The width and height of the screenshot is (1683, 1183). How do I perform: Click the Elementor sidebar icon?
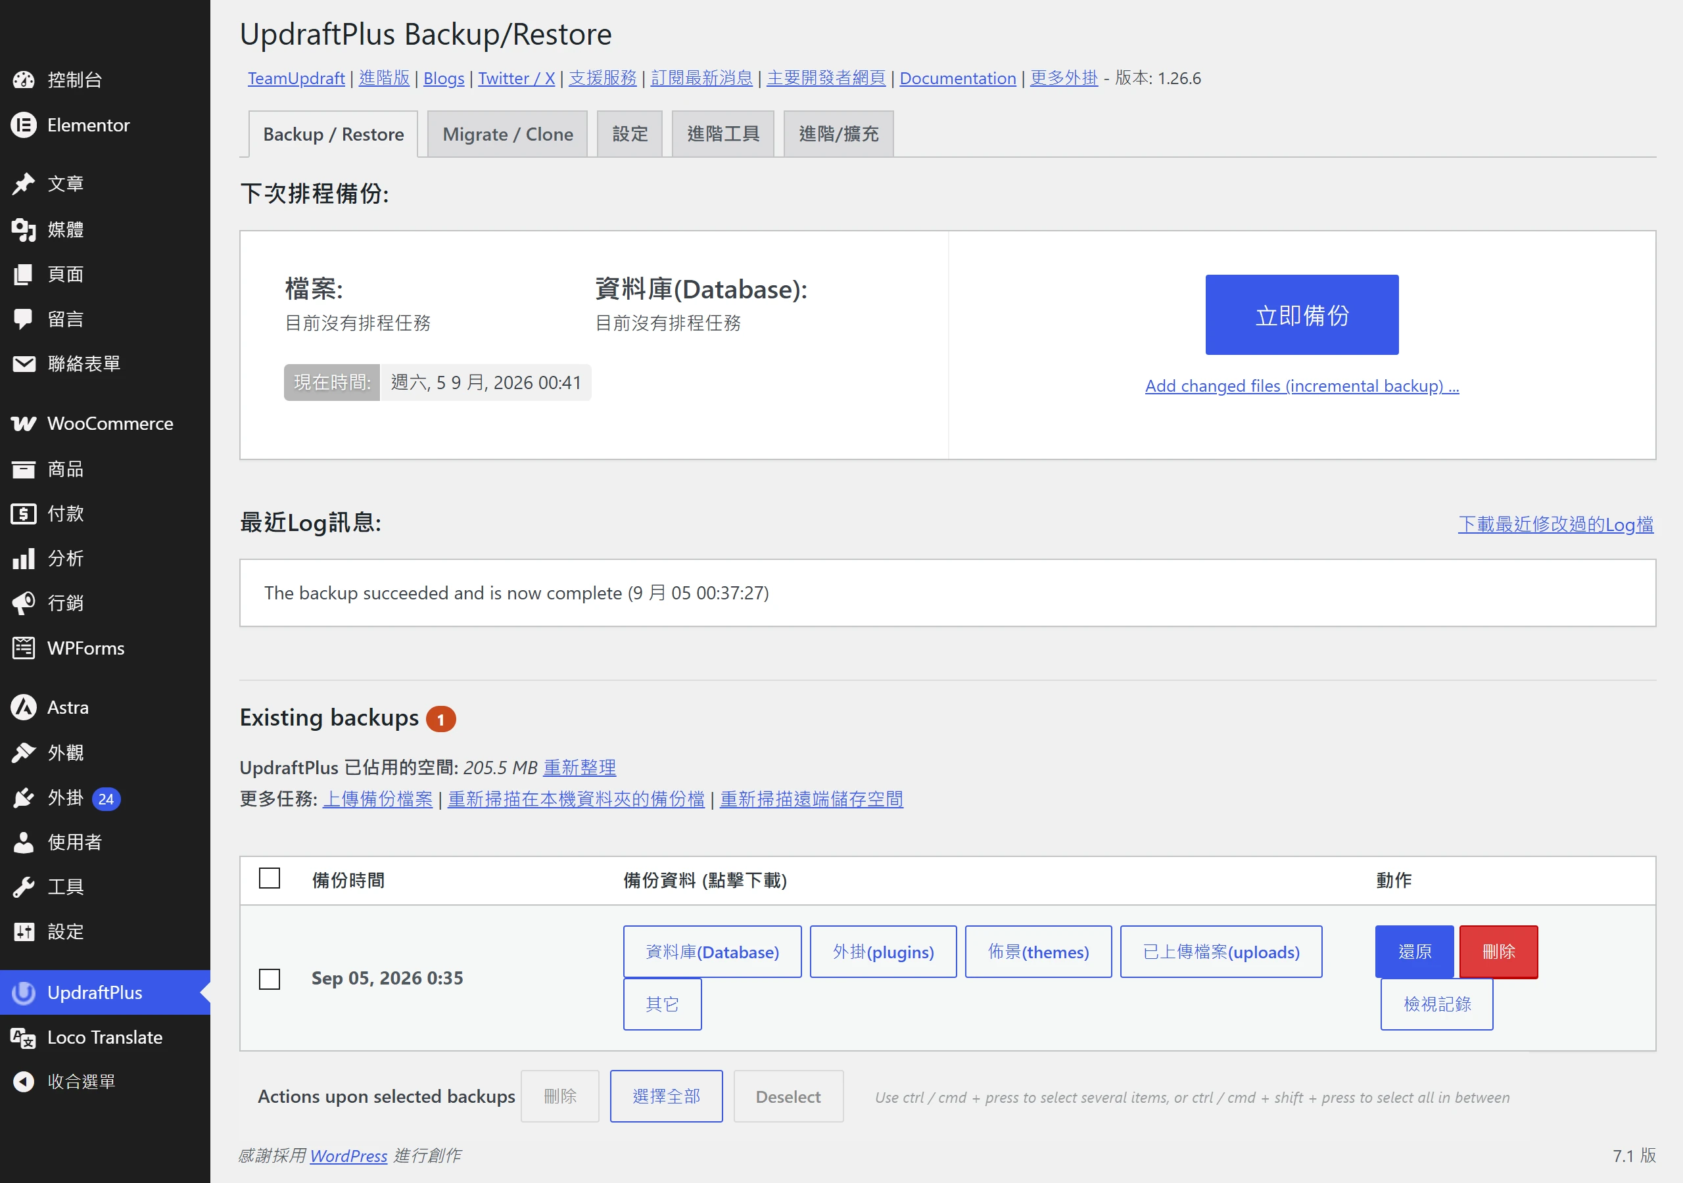pyautogui.click(x=24, y=126)
